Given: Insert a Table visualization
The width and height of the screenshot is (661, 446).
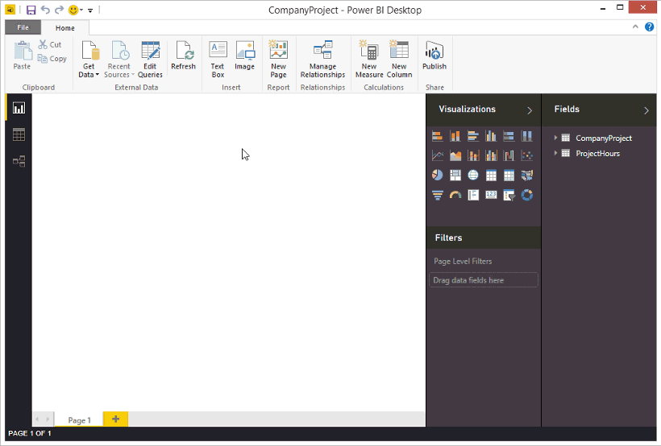Looking at the screenshot, I should tap(491, 176).
